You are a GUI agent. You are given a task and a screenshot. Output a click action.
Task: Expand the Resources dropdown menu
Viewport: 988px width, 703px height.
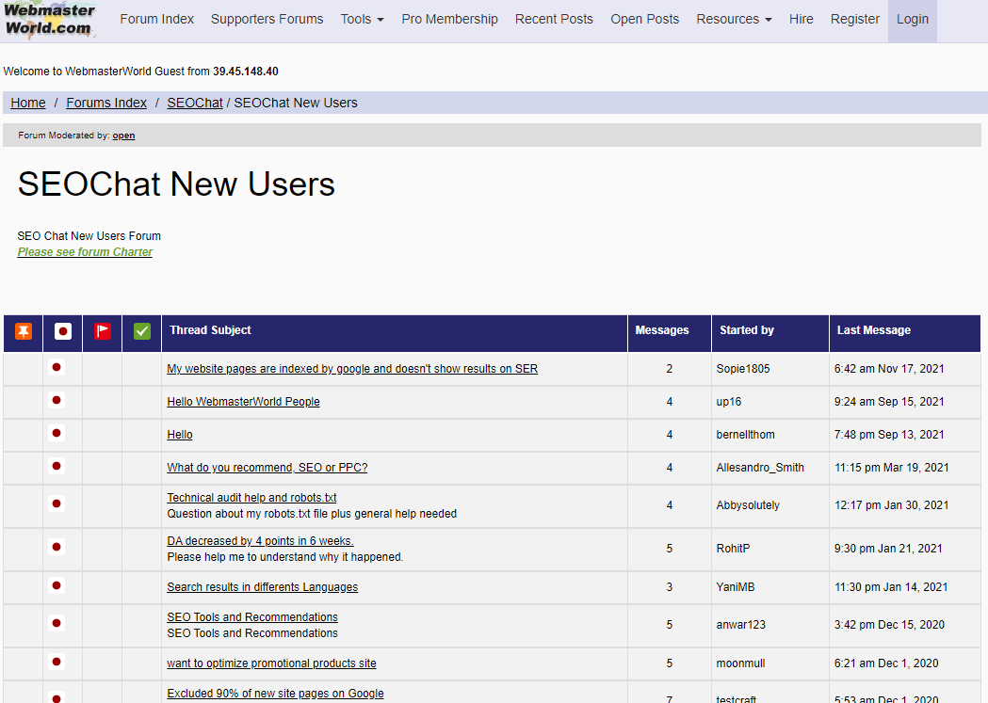pos(734,20)
